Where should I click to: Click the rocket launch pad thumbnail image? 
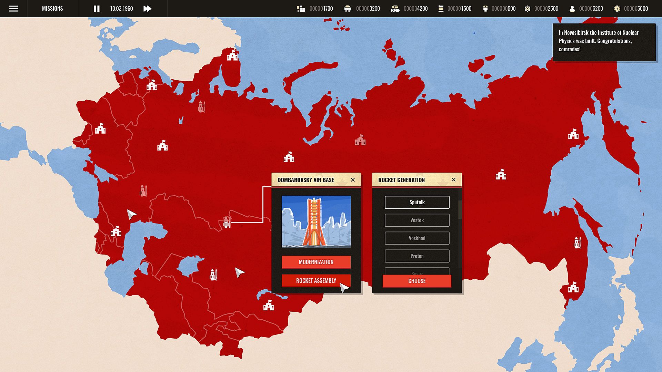click(316, 221)
